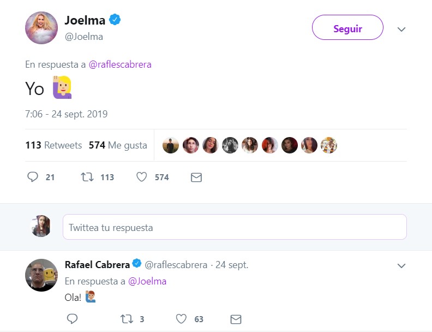Like Joelma's tweet with the heart icon

tap(141, 177)
